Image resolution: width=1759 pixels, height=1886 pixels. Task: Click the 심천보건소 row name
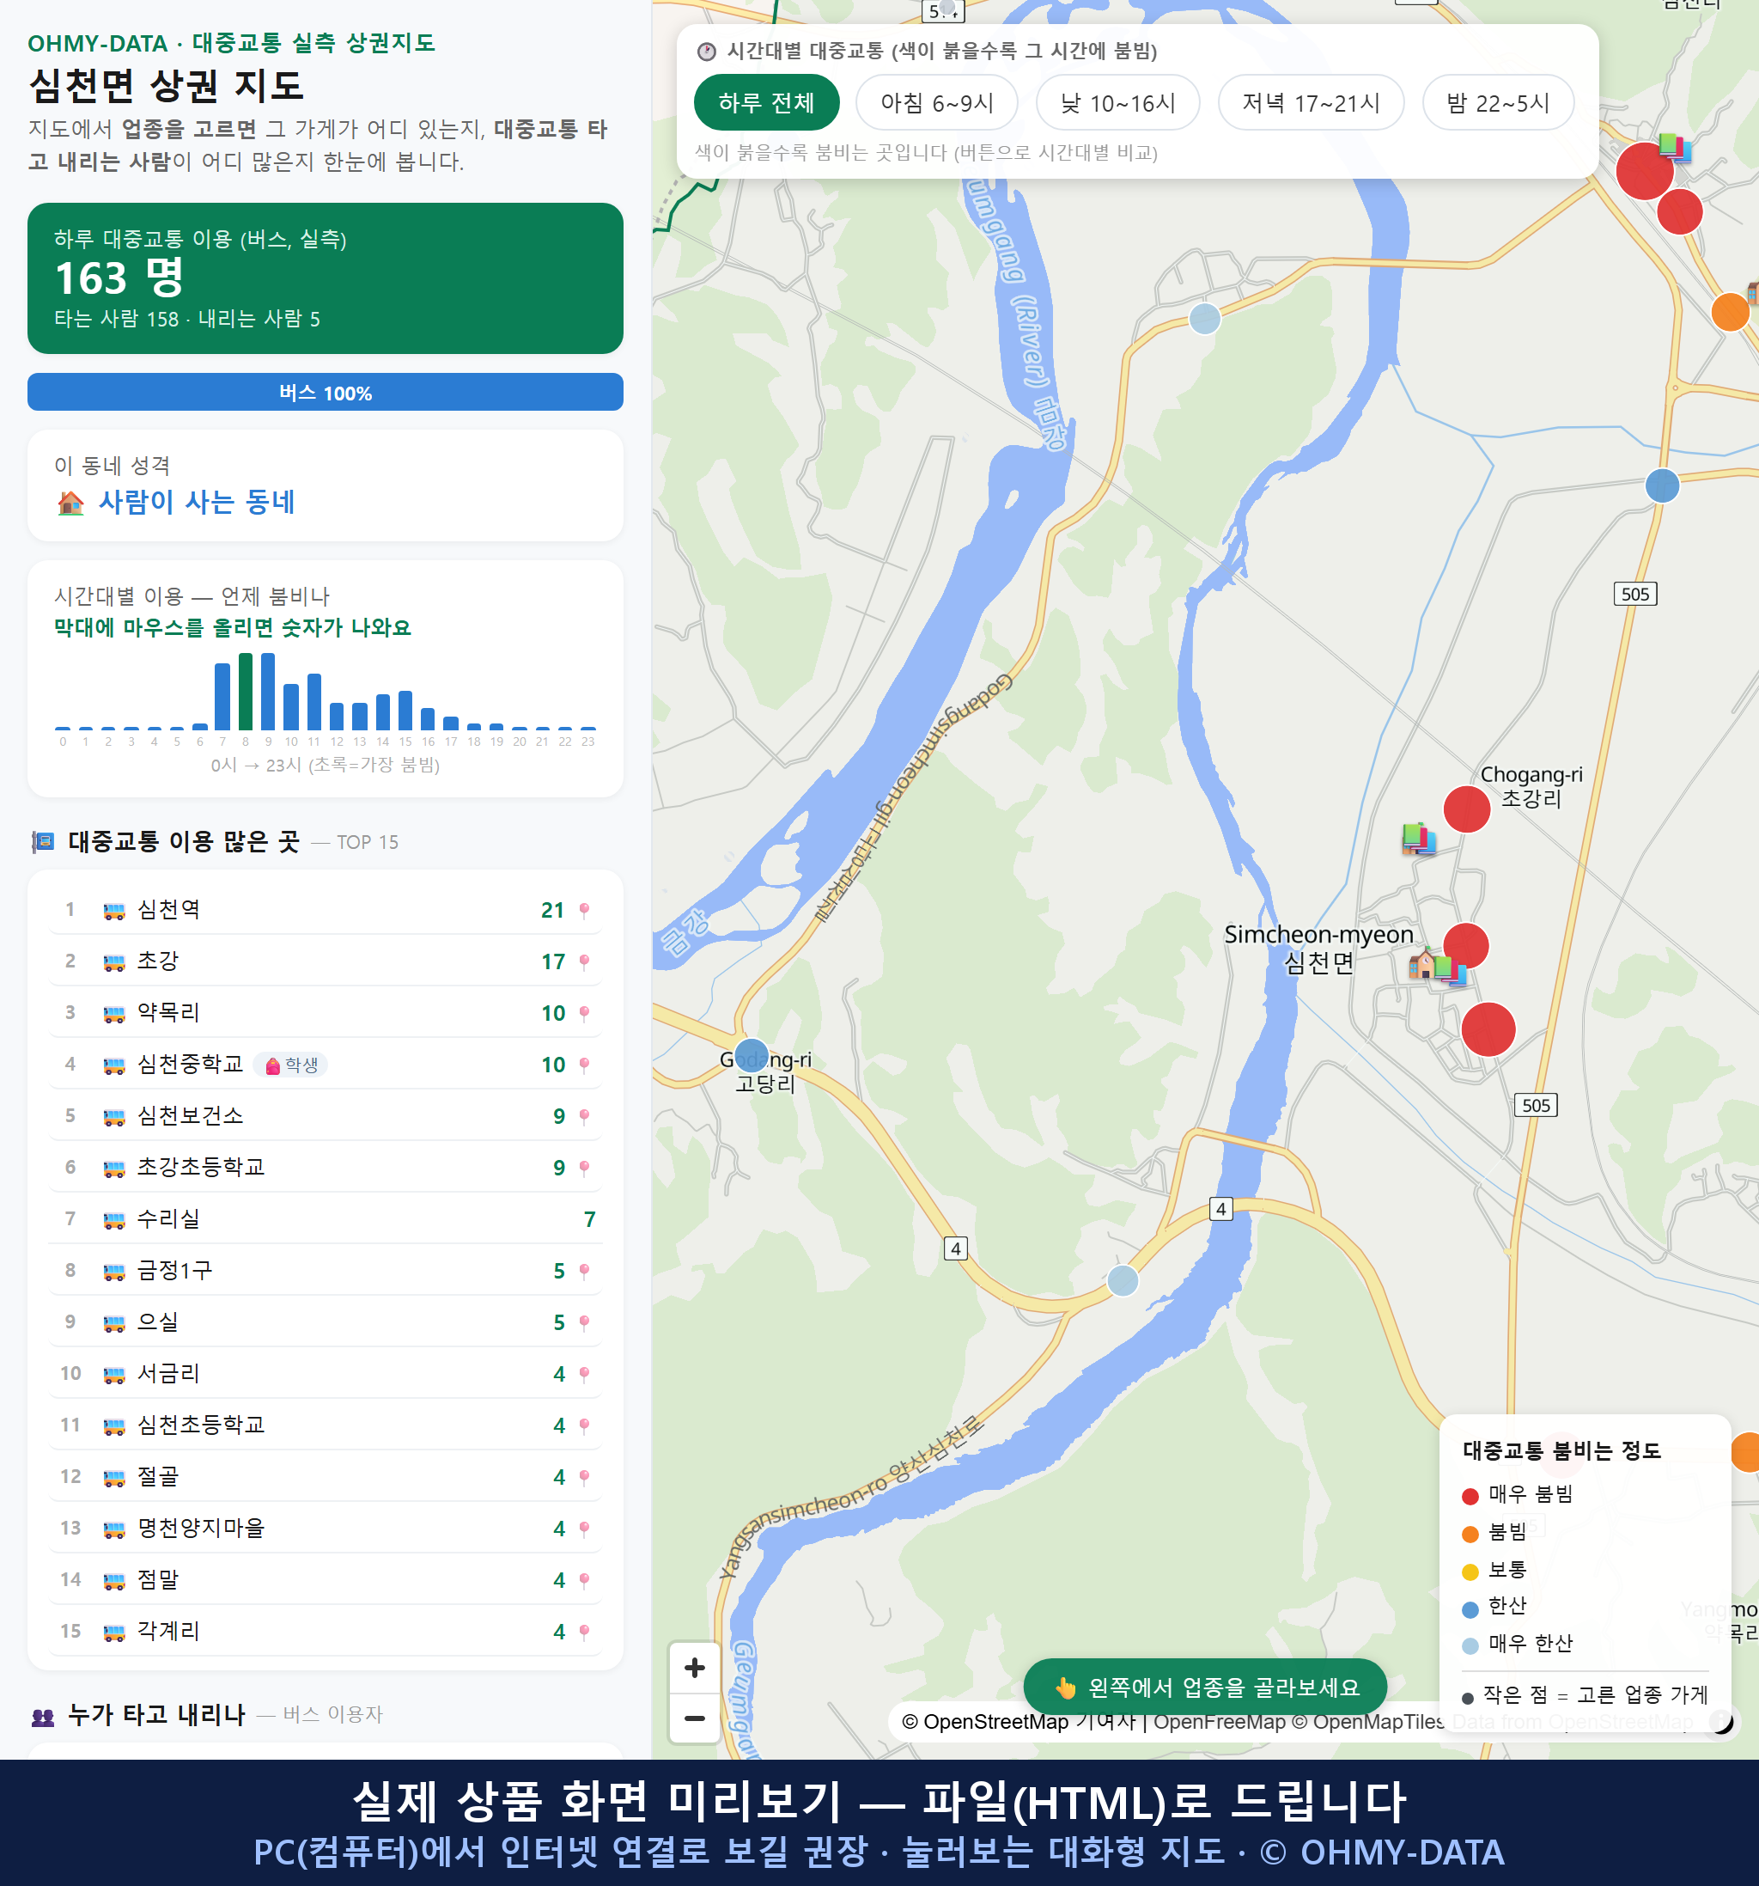pos(190,1117)
